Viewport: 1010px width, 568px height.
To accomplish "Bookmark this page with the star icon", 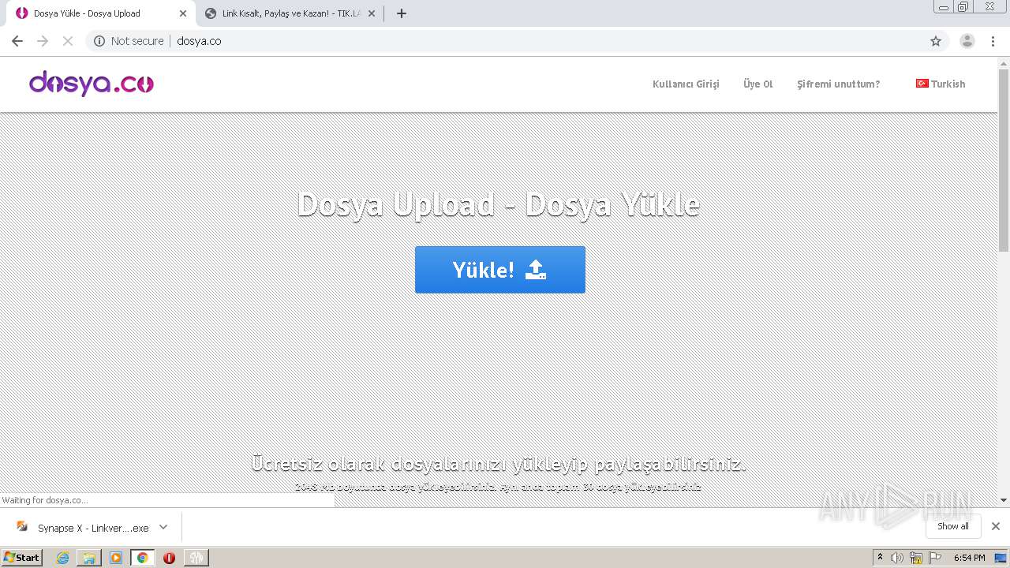I will coord(936,41).
